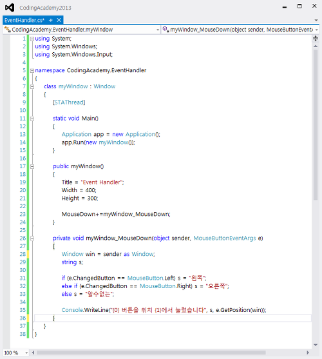This screenshot has height=359, width=322.
Task: Open the CodingAcademy.EventHandler.myWindow class dropdown
Action: pyautogui.click(x=158, y=30)
